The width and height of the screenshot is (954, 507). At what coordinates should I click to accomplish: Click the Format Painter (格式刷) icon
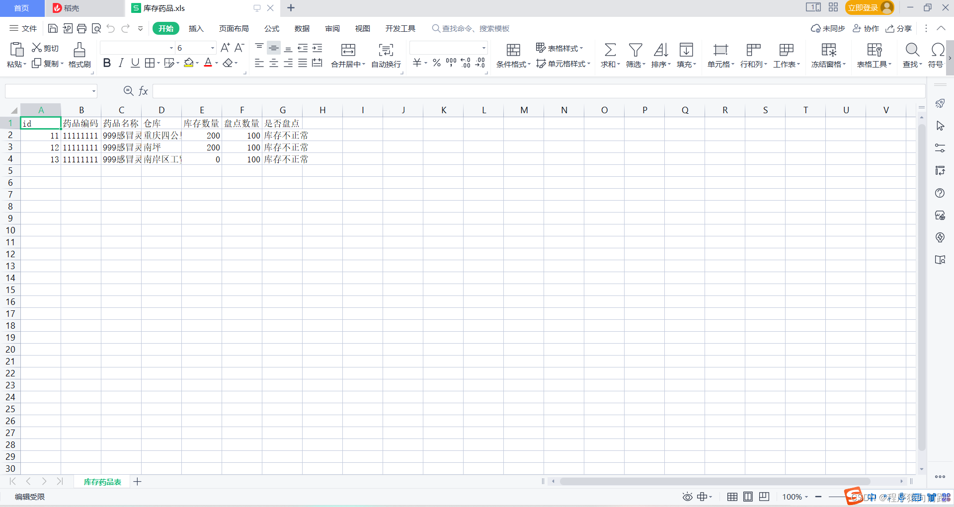tap(79, 50)
